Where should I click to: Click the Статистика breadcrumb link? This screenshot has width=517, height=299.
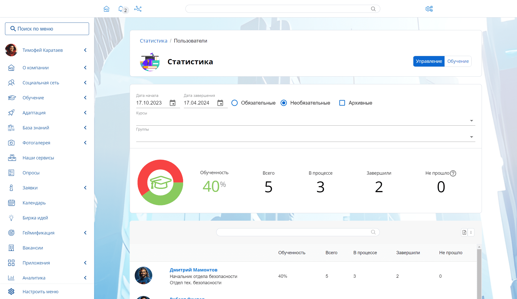coord(154,41)
